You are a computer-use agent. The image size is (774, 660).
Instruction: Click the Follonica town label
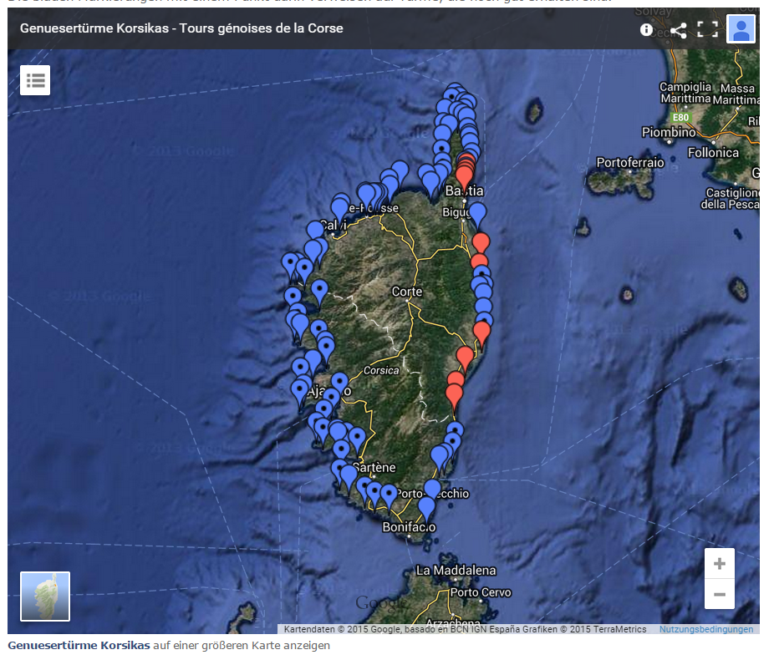pyautogui.click(x=713, y=153)
